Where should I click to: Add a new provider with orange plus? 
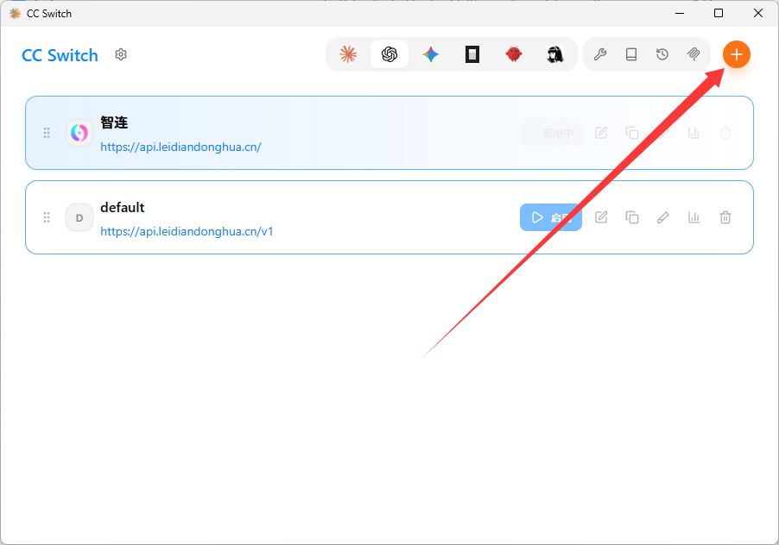(x=737, y=54)
